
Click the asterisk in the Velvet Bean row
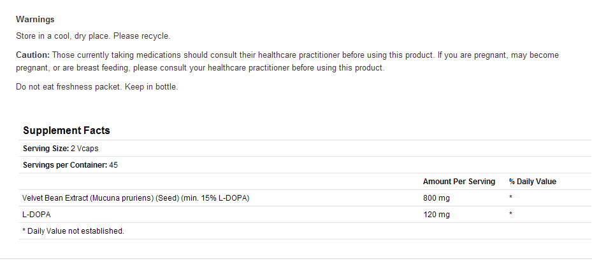coord(510,198)
